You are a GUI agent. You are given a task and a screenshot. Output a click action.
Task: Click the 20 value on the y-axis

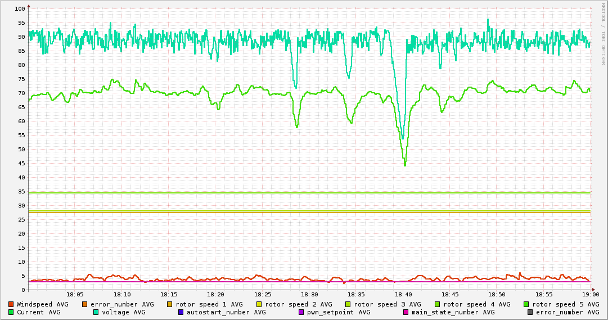coord(21,234)
